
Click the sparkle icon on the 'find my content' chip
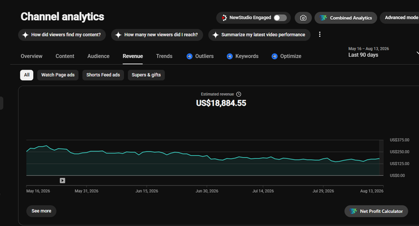click(25, 34)
